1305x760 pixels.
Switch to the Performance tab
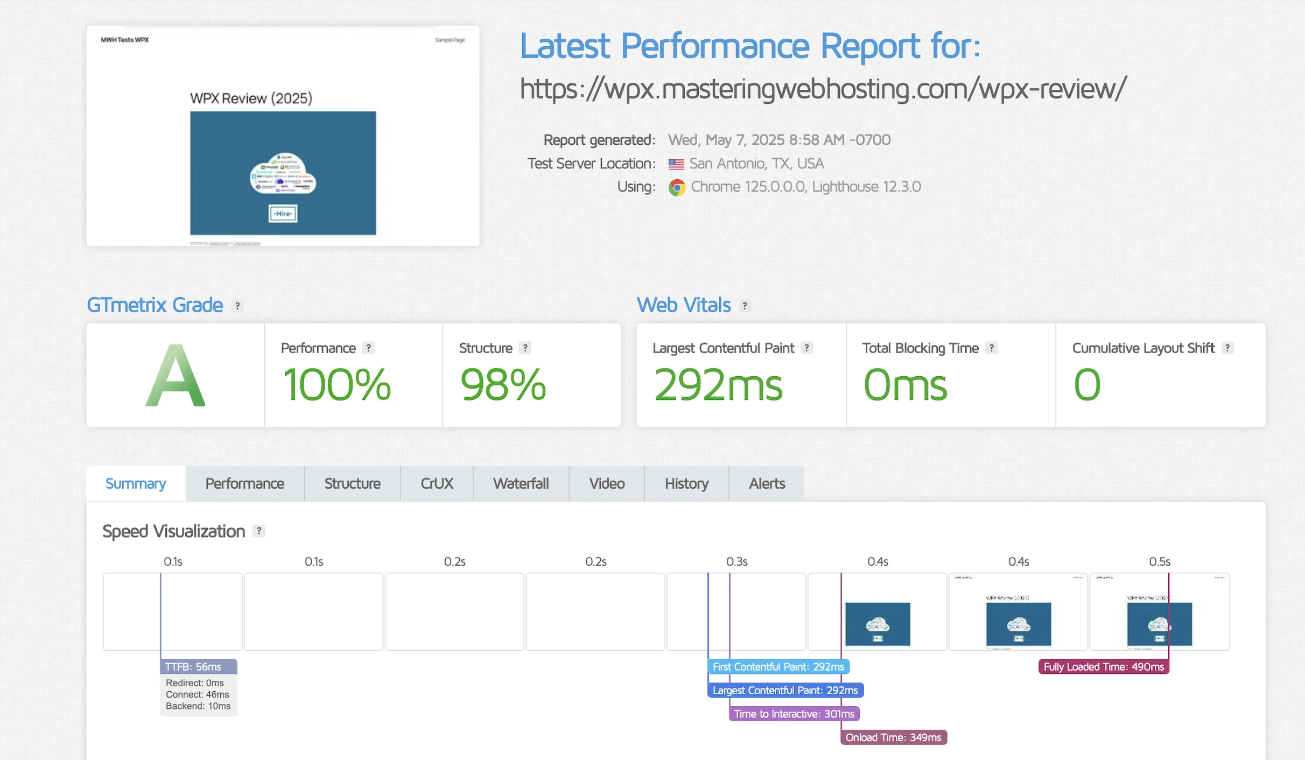pyautogui.click(x=244, y=483)
